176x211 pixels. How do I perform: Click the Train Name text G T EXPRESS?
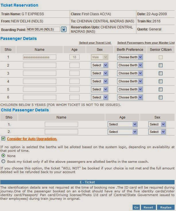point(33,14)
